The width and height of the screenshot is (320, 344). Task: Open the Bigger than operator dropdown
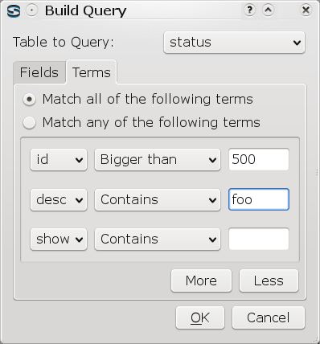(x=158, y=160)
